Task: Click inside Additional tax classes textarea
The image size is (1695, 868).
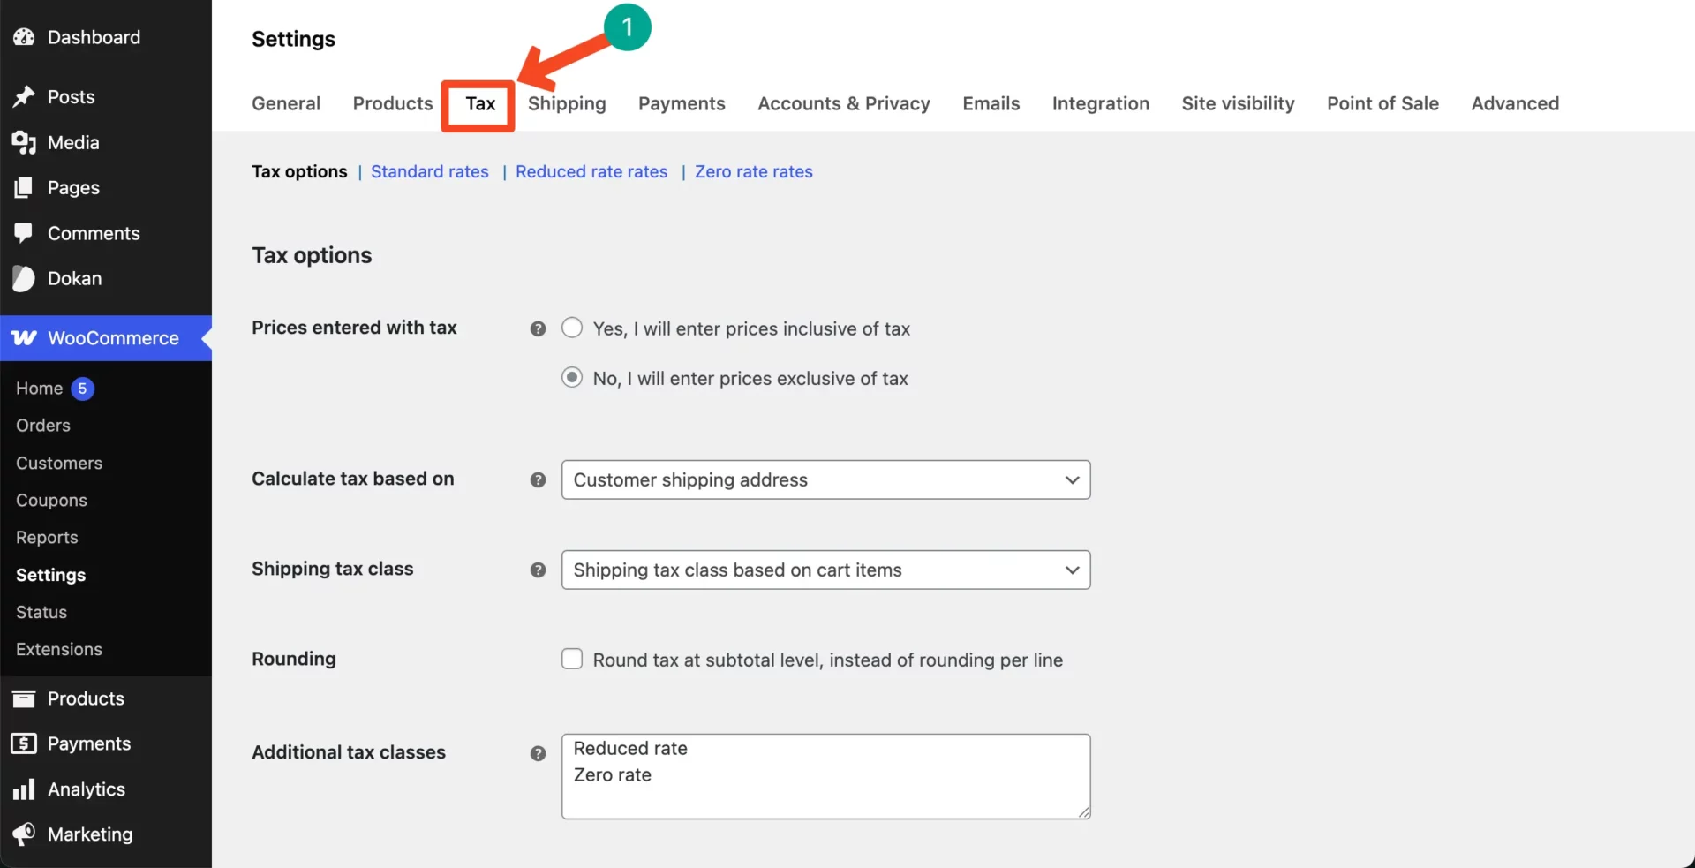Action: [825, 776]
